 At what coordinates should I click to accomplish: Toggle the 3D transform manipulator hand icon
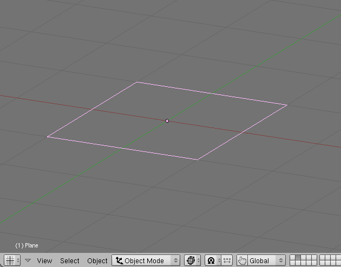coord(242,260)
